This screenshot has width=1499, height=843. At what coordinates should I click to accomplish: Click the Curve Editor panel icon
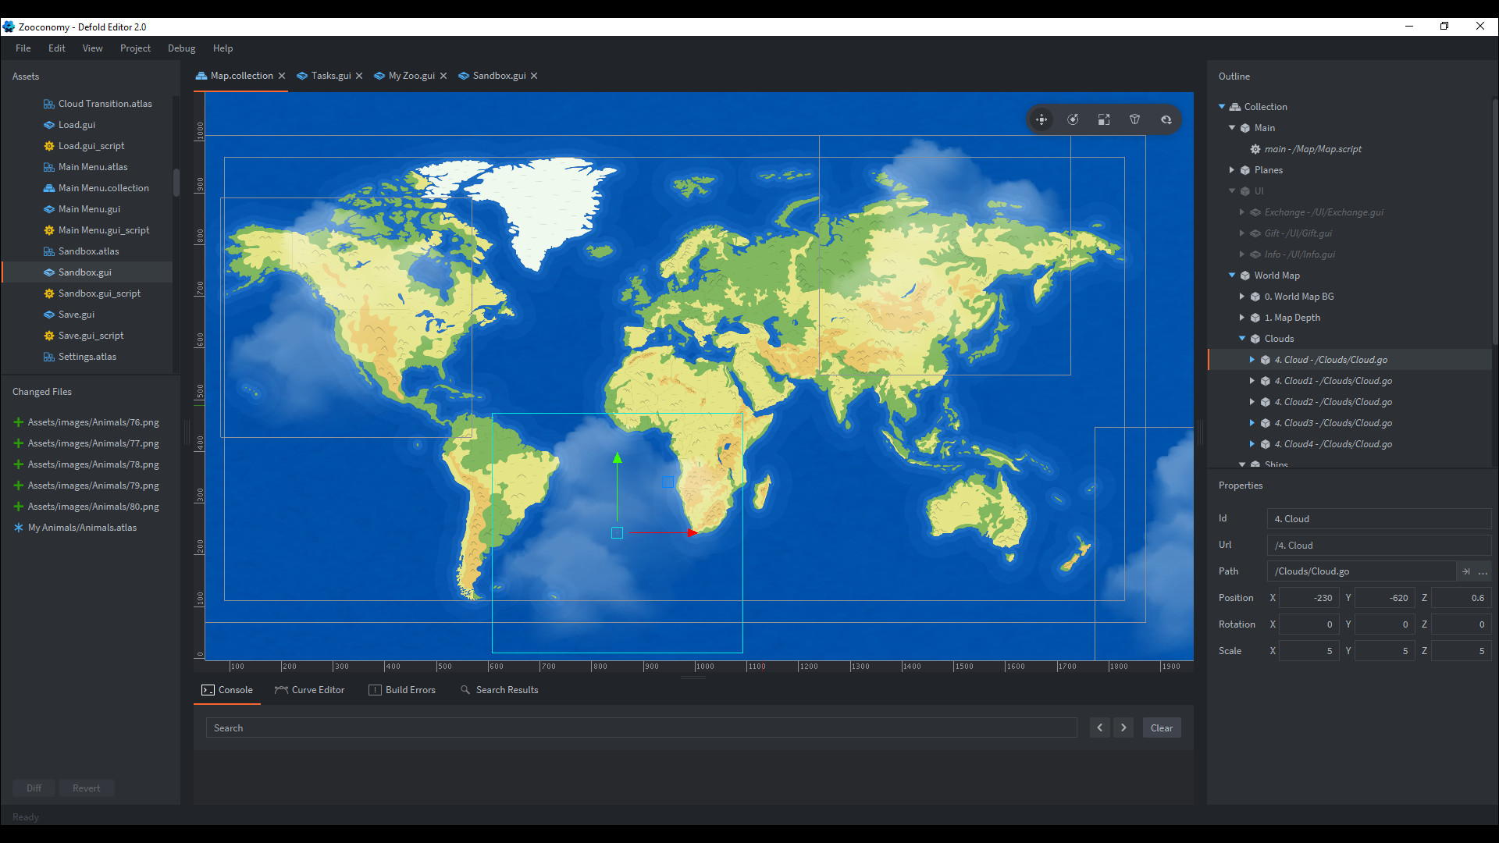click(x=281, y=690)
